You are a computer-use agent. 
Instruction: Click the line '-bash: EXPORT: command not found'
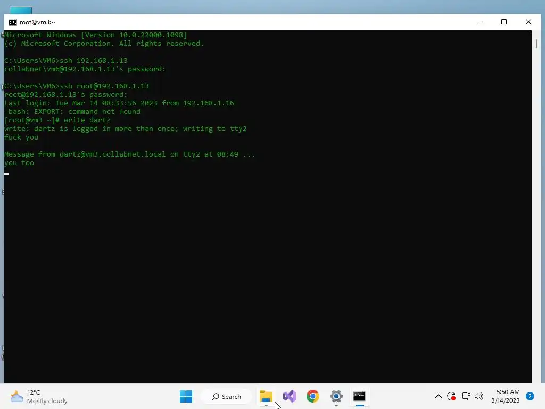tap(72, 112)
